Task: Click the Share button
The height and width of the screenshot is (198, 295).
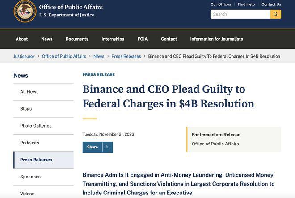Action: point(93,147)
